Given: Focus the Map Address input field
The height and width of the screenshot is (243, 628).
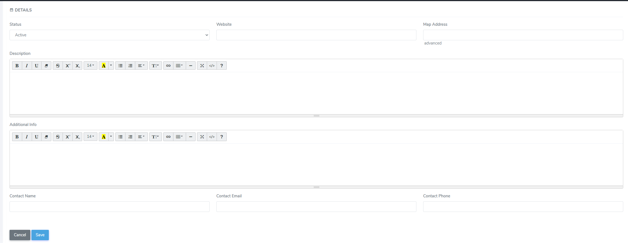Looking at the screenshot, I should 523,35.
